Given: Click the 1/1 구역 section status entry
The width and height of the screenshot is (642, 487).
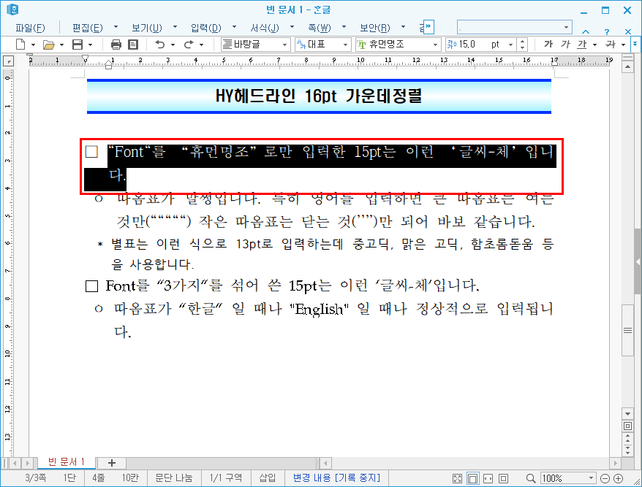Looking at the screenshot, I should coord(226,478).
